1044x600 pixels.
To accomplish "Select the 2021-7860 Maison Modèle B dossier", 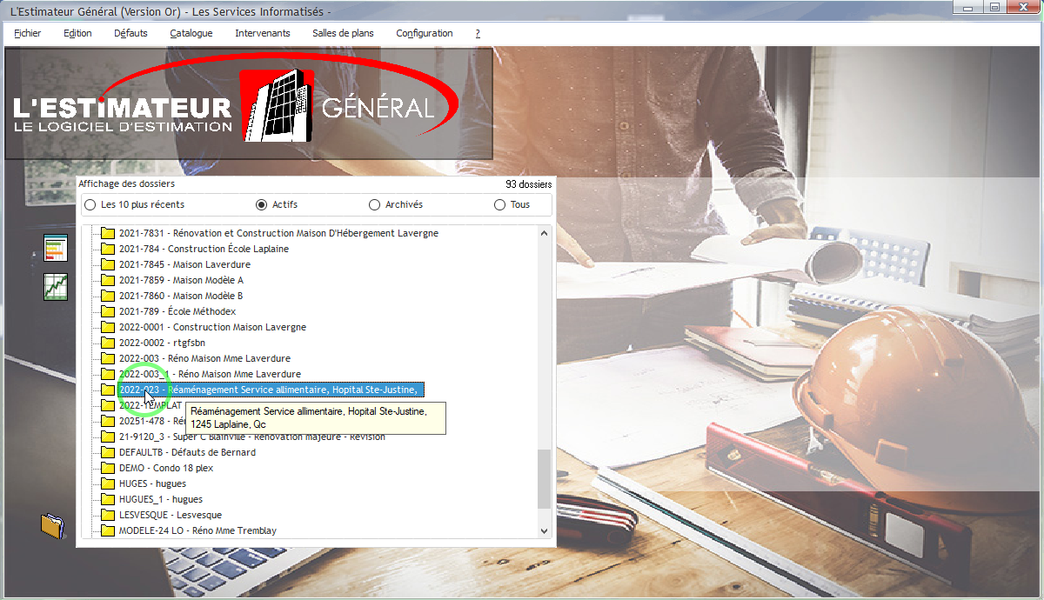I will click(181, 296).
